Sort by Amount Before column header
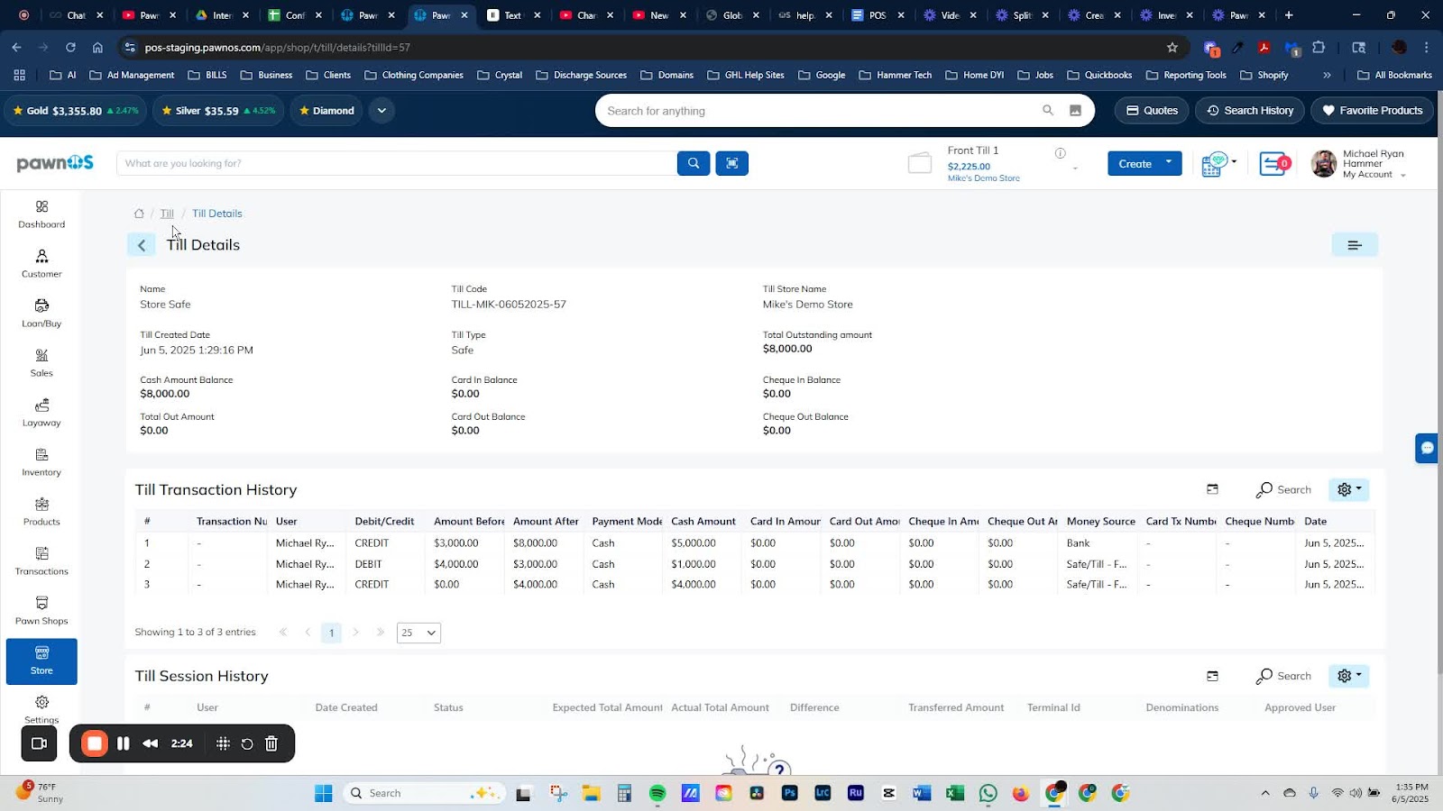Screen dimensions: 1443x811 point(469,521)
